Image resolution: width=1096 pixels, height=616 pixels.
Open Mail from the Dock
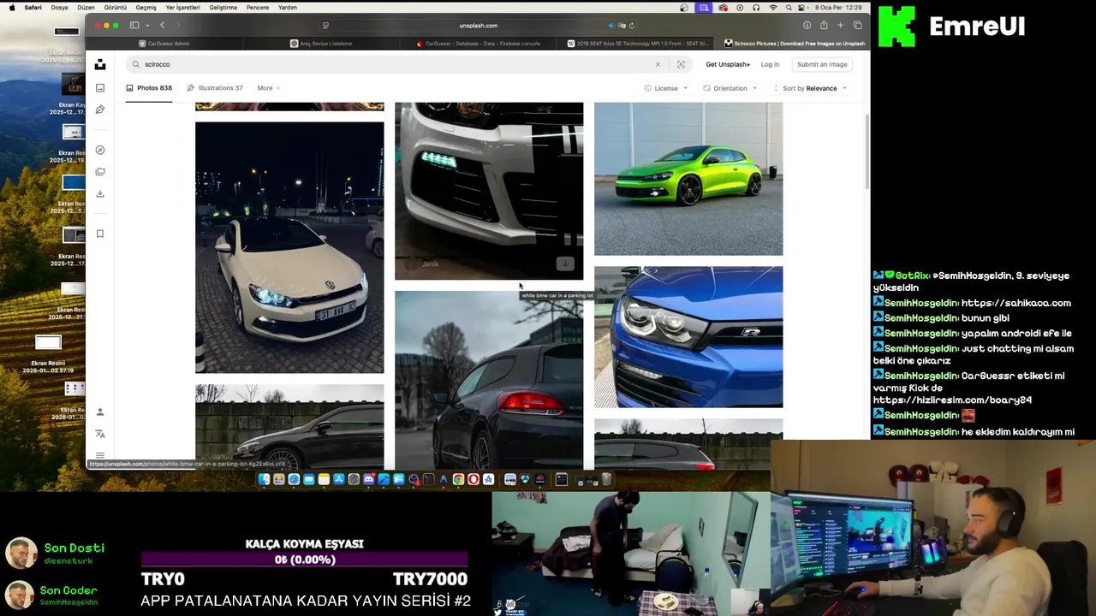[308, 479]
